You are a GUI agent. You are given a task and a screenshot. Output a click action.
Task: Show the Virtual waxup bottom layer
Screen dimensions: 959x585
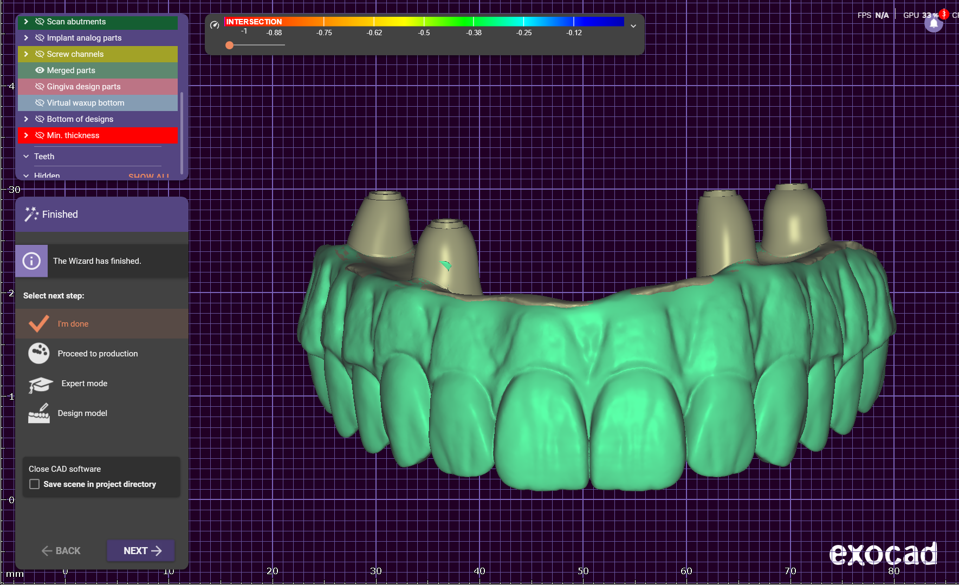pyautogui.click(x=40, y=103)
